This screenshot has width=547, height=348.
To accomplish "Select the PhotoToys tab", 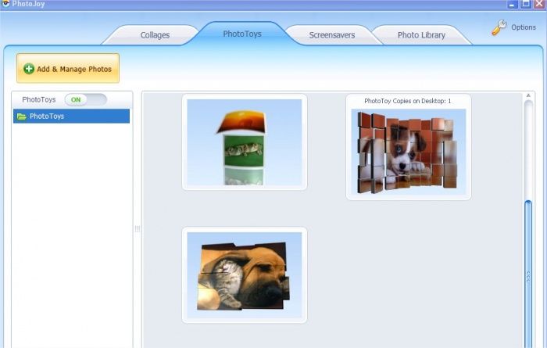I will [242, 34].
